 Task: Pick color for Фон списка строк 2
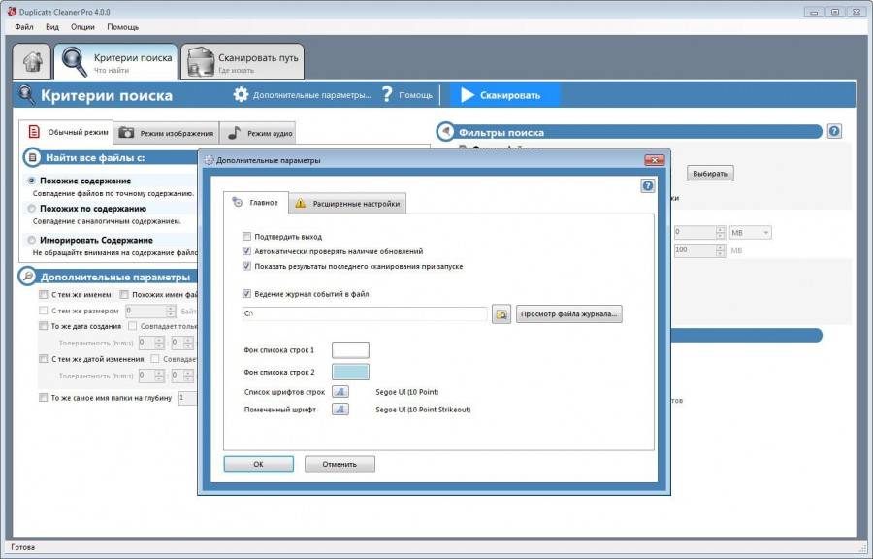[x=350, y=372]
